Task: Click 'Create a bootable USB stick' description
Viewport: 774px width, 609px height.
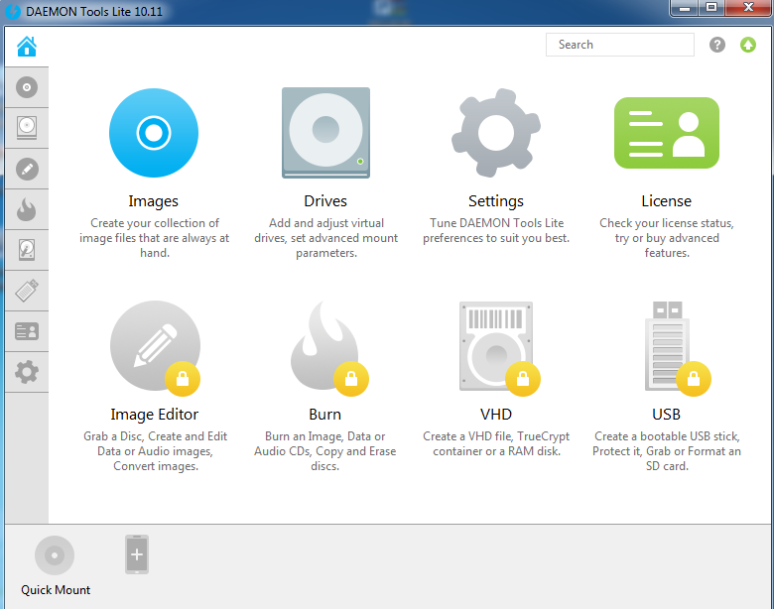Action: [x=667, y=451]
